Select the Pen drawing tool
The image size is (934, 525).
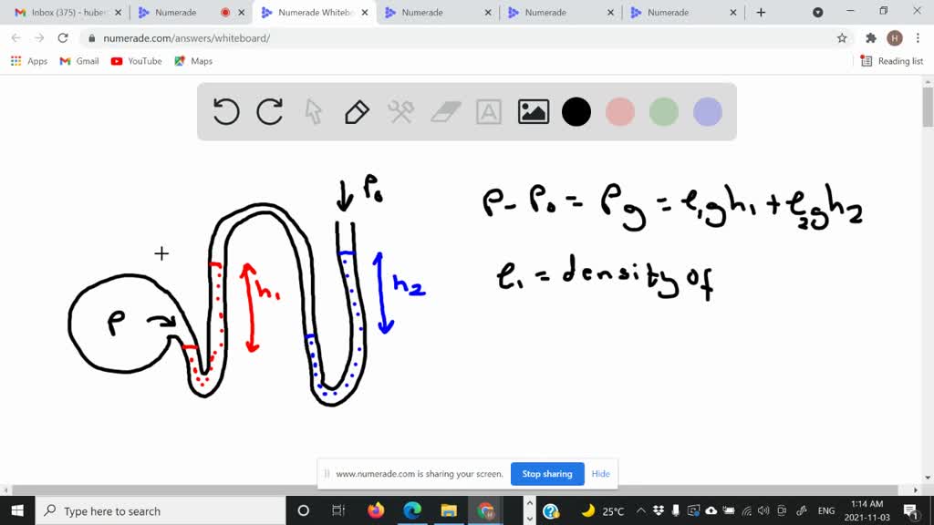coord(357,111)
